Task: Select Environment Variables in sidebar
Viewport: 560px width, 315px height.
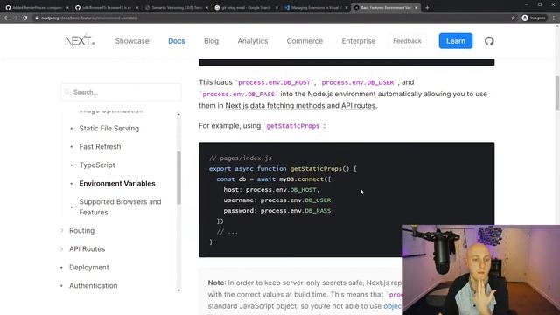Action: pos(117,184)
